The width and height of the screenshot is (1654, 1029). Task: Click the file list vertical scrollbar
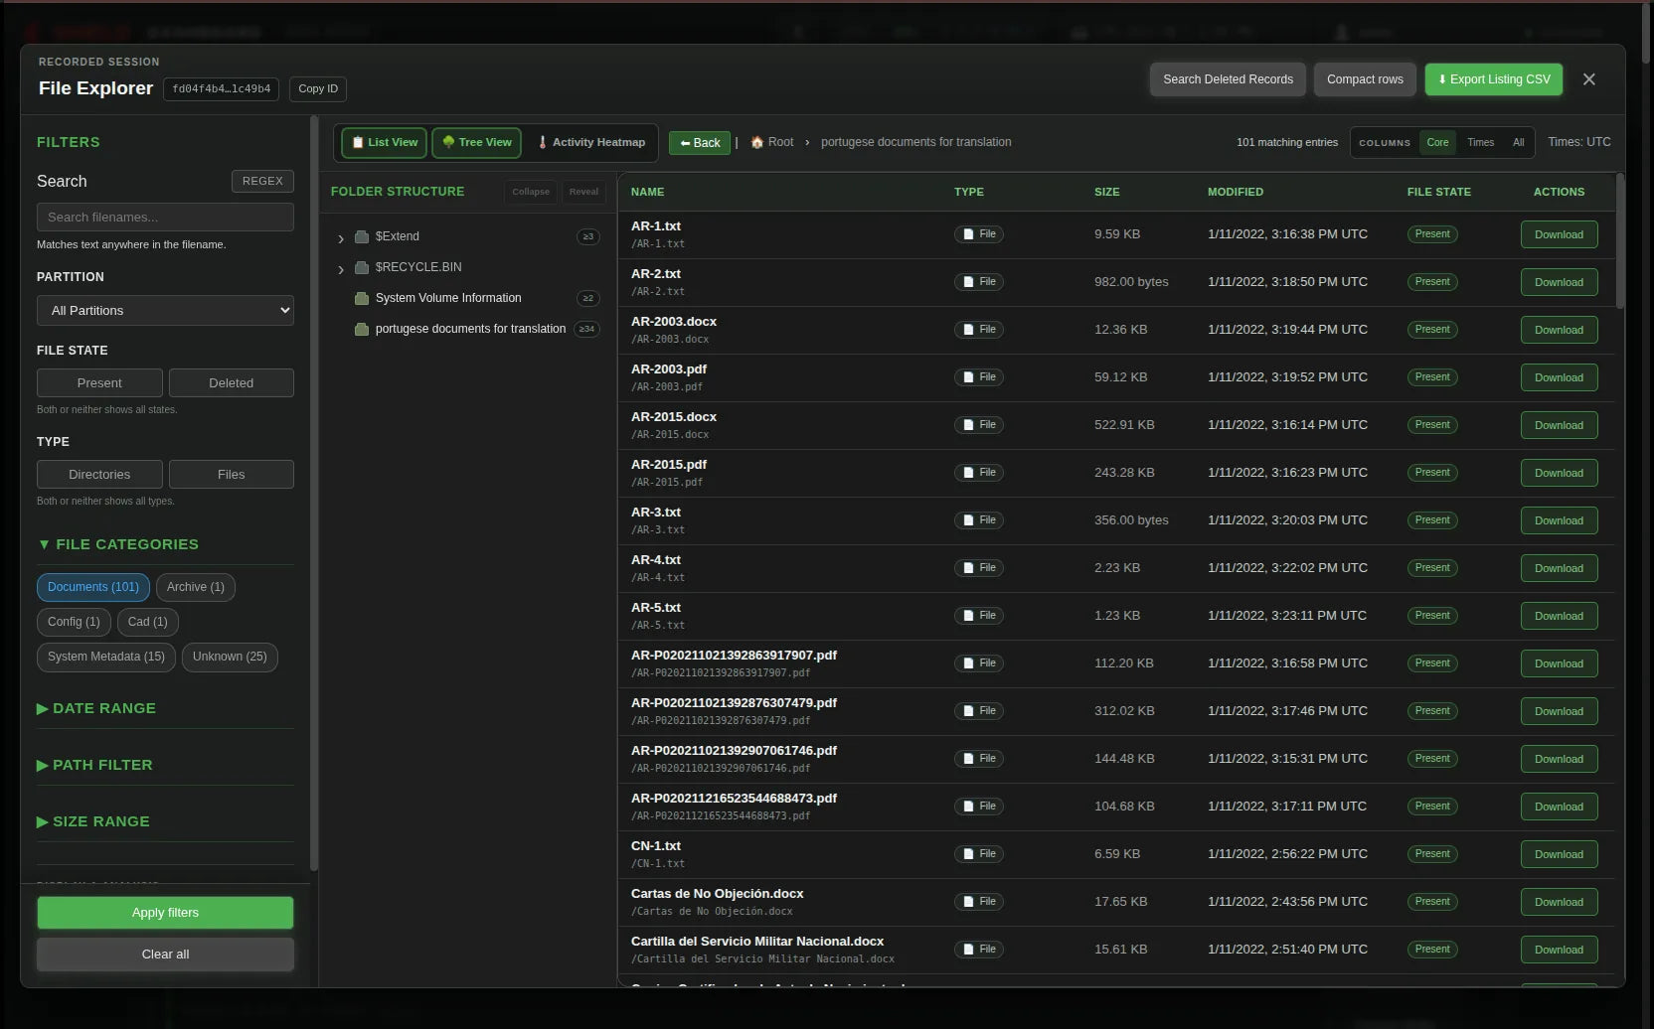point(1620,241)
